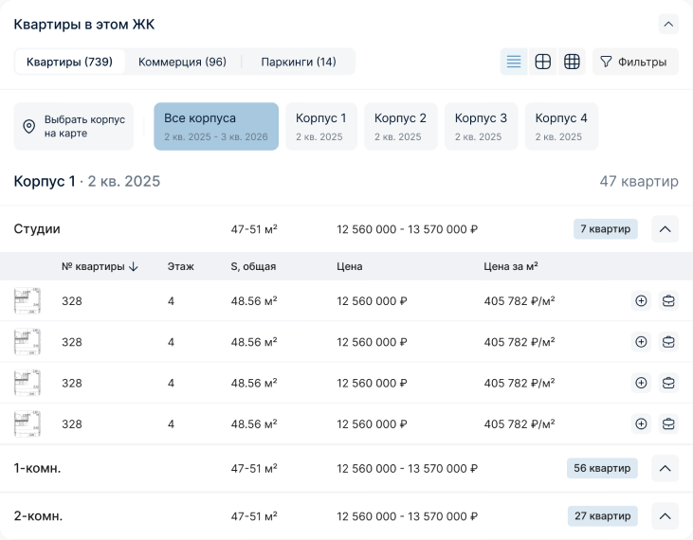
Task: Toggle the 2-комн. group chevron
Action: (665, 516)
